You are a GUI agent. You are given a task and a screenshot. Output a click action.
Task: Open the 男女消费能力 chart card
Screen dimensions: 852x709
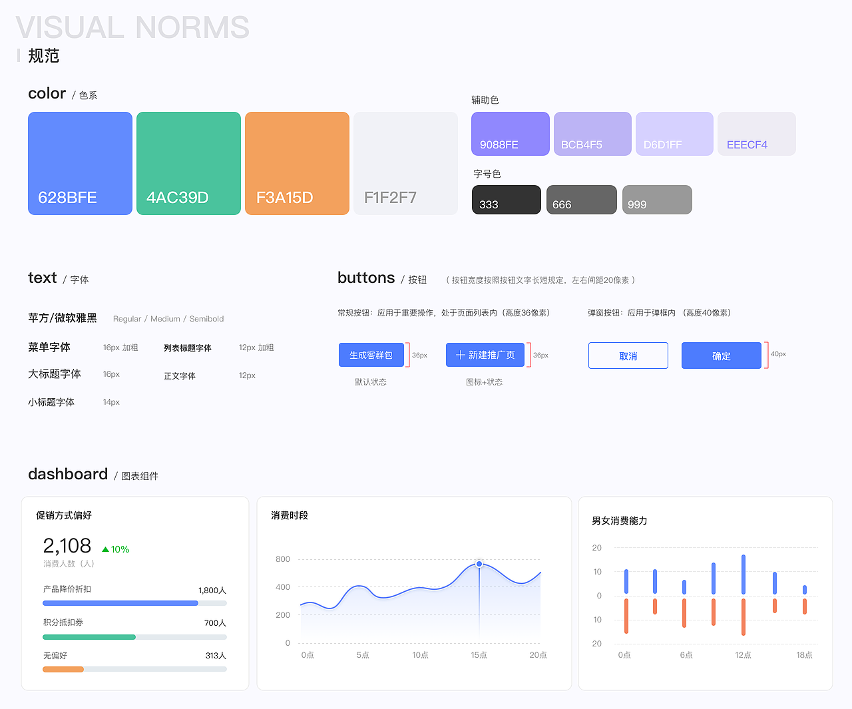click(x=706, y=592)
